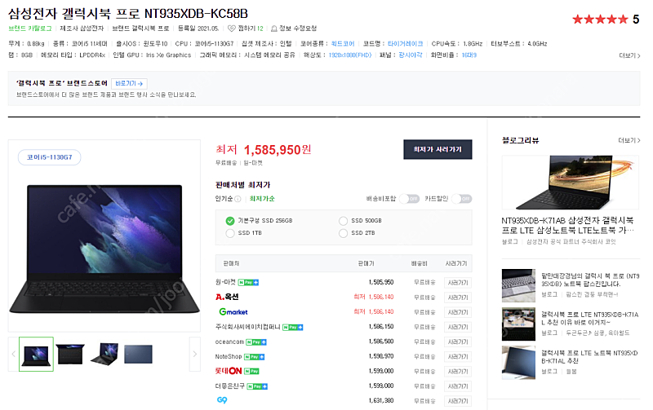This screenshot has width=653, height=410.
Task: Open the 추천 이유 바로 이거지~ blog post
Action: pyautogui.click(x=589, y=319)
